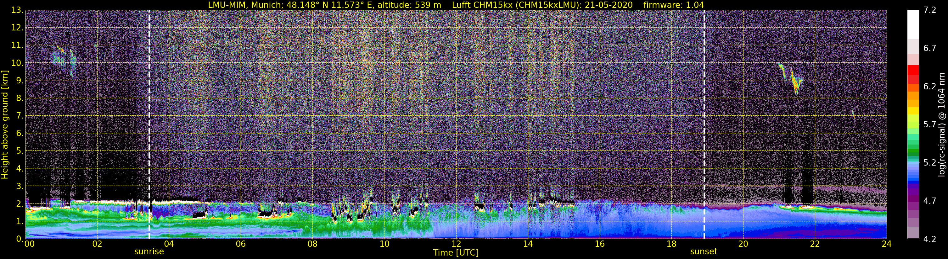Viewport: 948px width, 259px height.
Task: Click the white sunrise dashed line marker
Action: 149,124
